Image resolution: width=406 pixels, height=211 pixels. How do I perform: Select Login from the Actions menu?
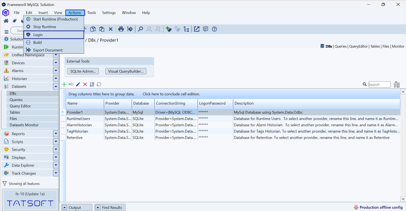point(38,35)
